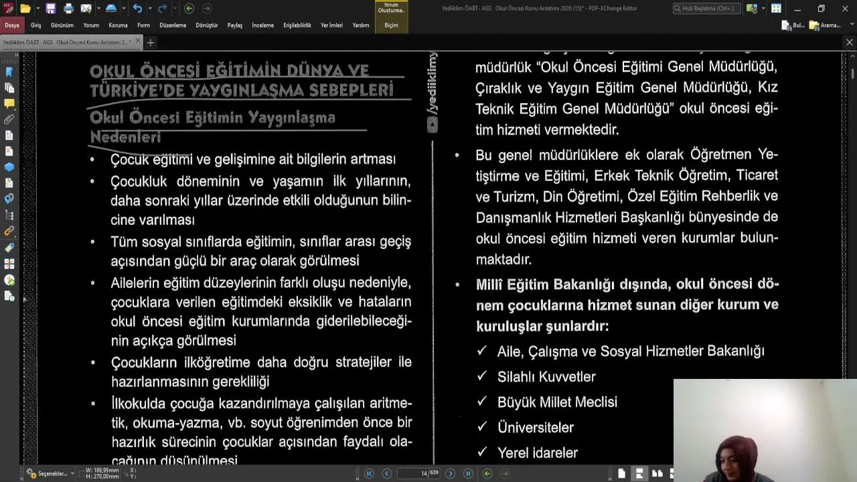Viewport: 857px width, 482px height.
Task: Click the Bul find button
Action: (x=793, y=25)
